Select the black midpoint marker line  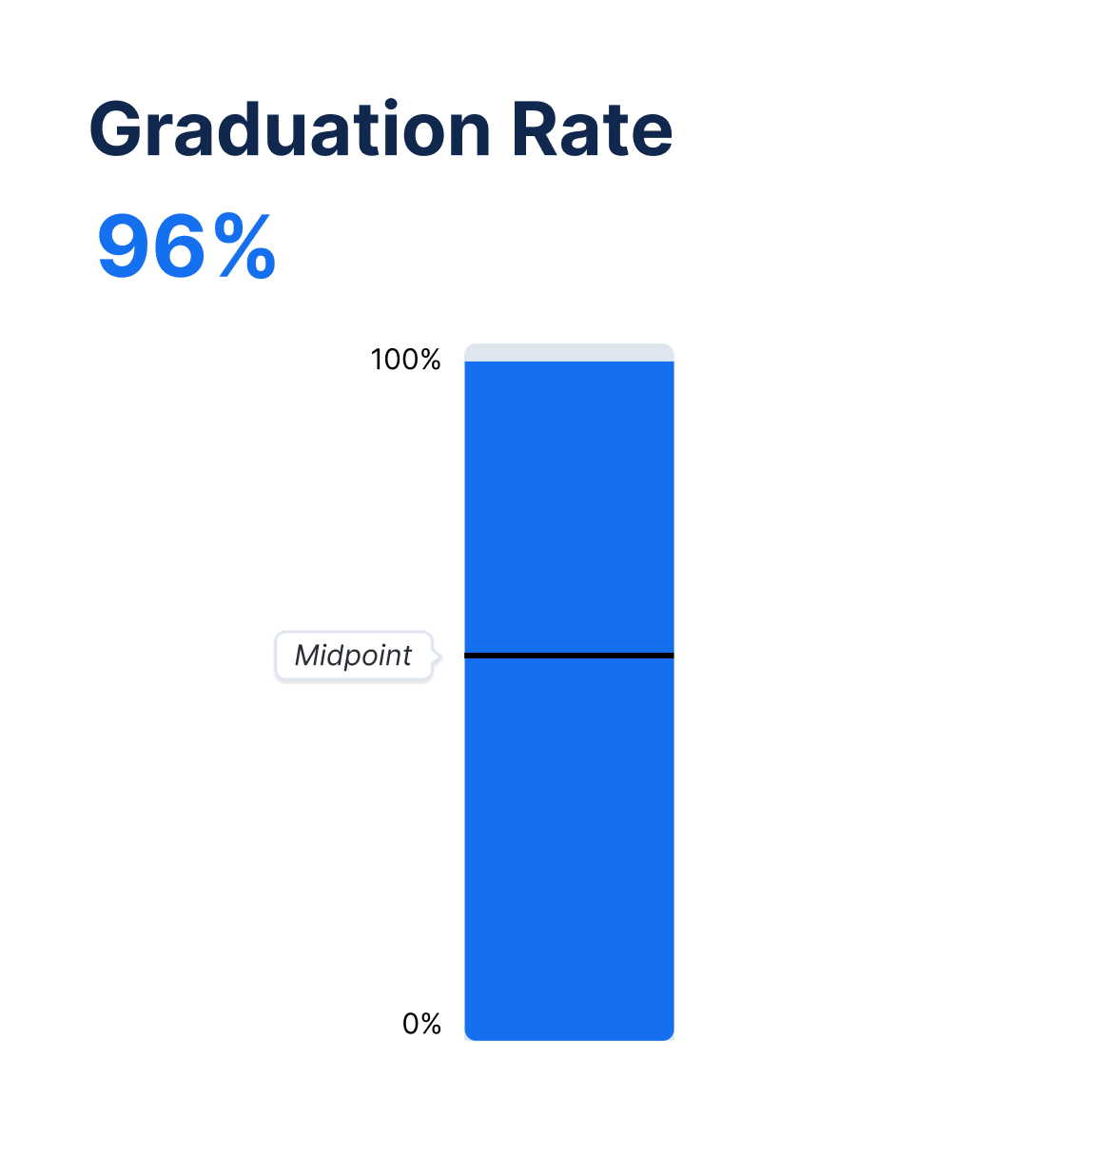pos(569,656)
